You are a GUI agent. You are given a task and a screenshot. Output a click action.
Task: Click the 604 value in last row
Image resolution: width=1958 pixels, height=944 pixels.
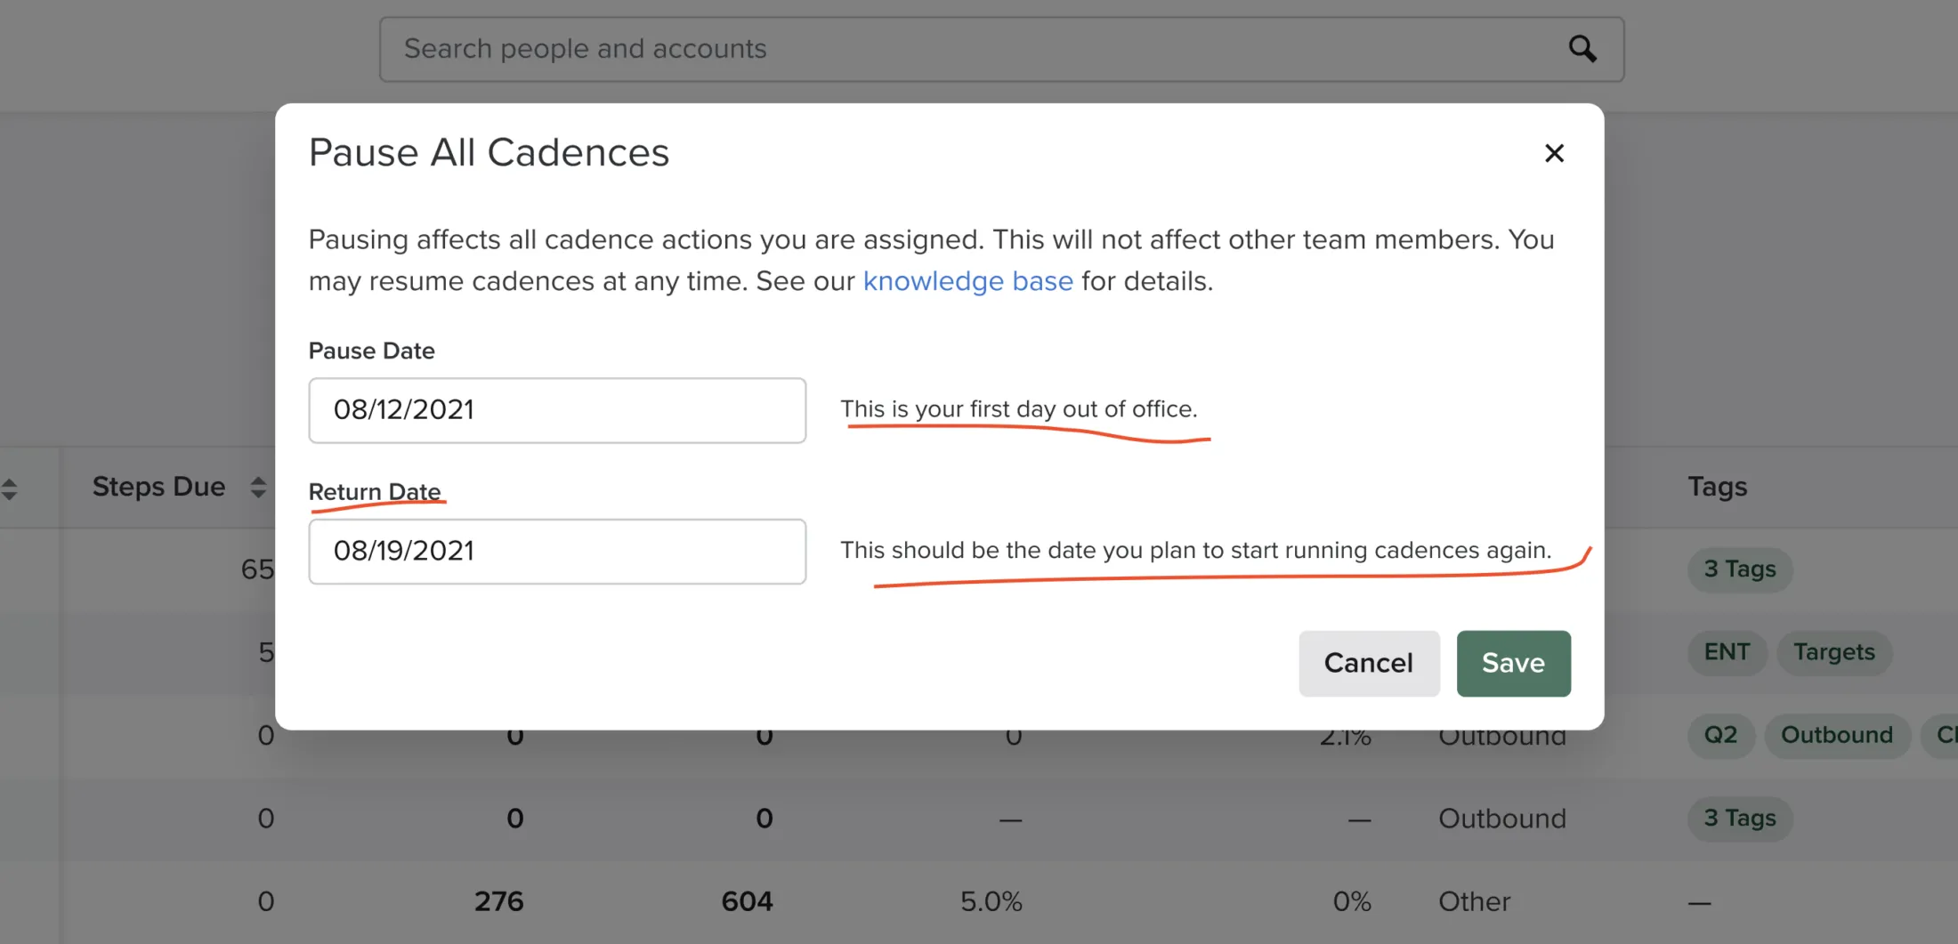pyautogui.click(x=747, y=901)
